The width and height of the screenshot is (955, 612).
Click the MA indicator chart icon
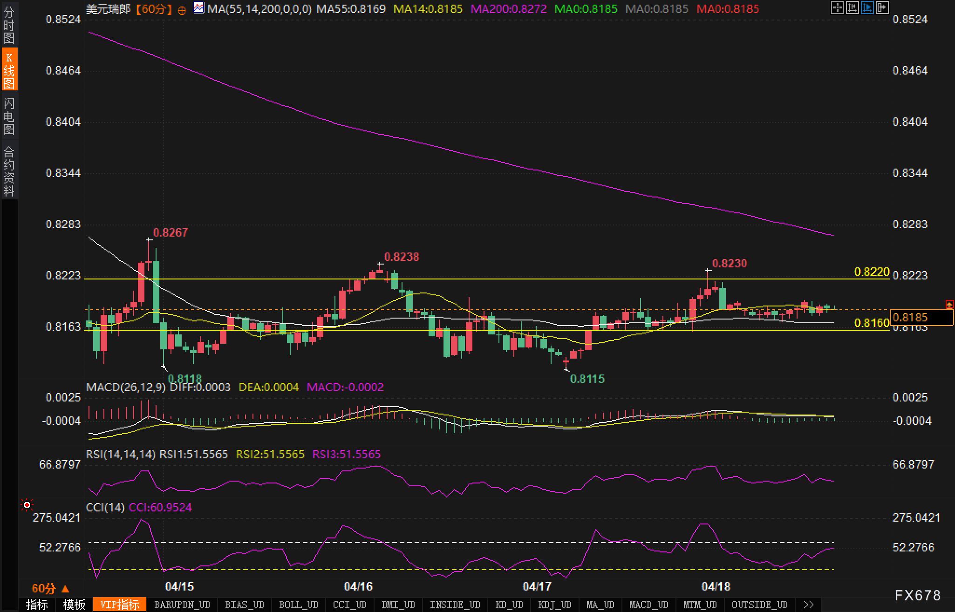tap(198, 8)
